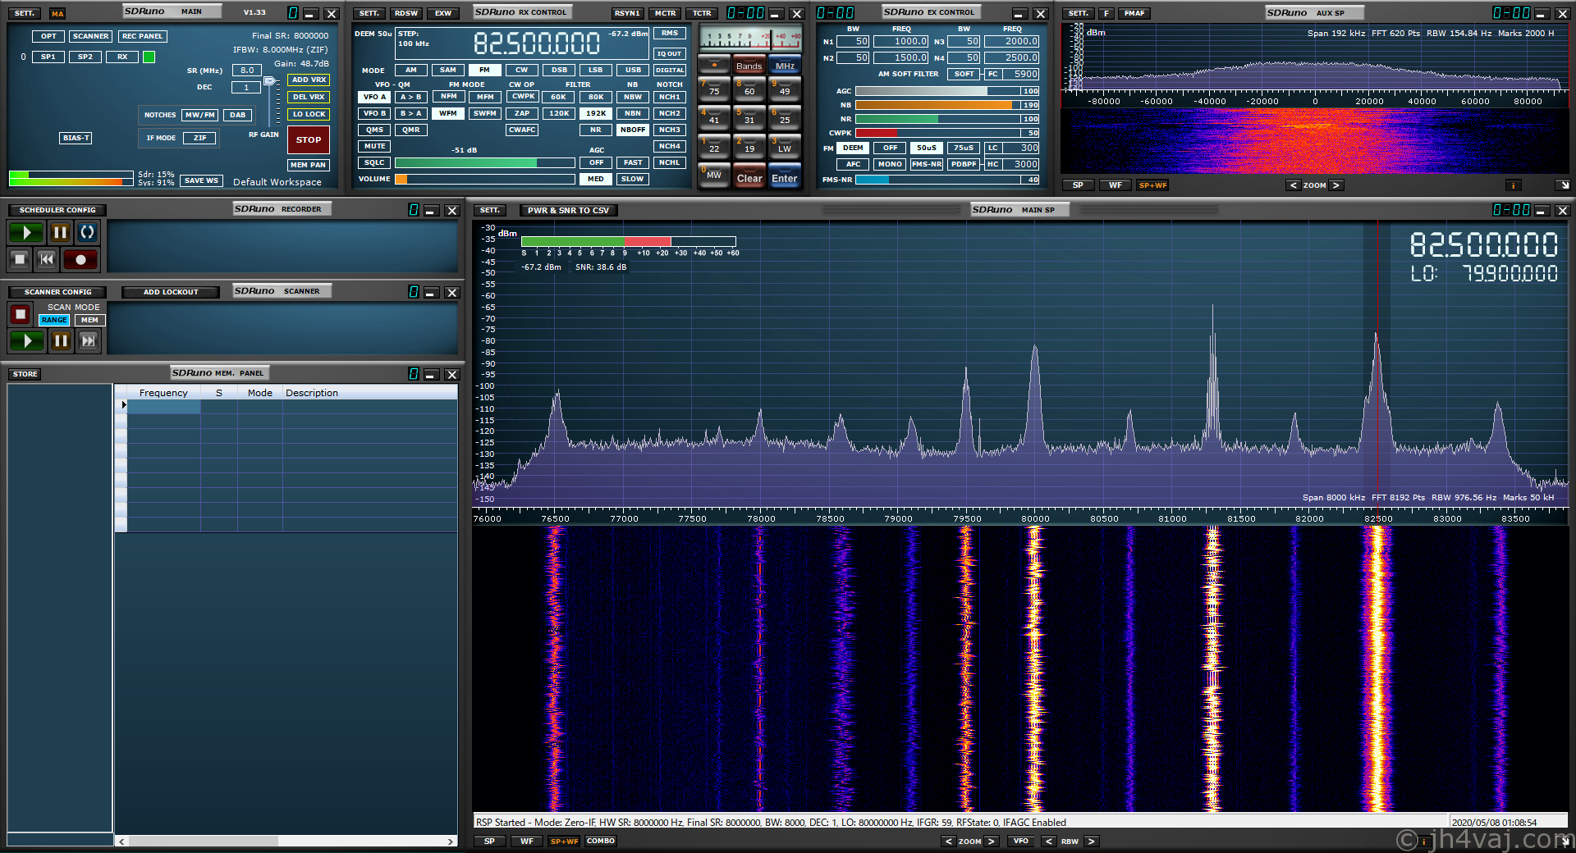Click the keypad Clear button
1576x853 pixels.
749,176
